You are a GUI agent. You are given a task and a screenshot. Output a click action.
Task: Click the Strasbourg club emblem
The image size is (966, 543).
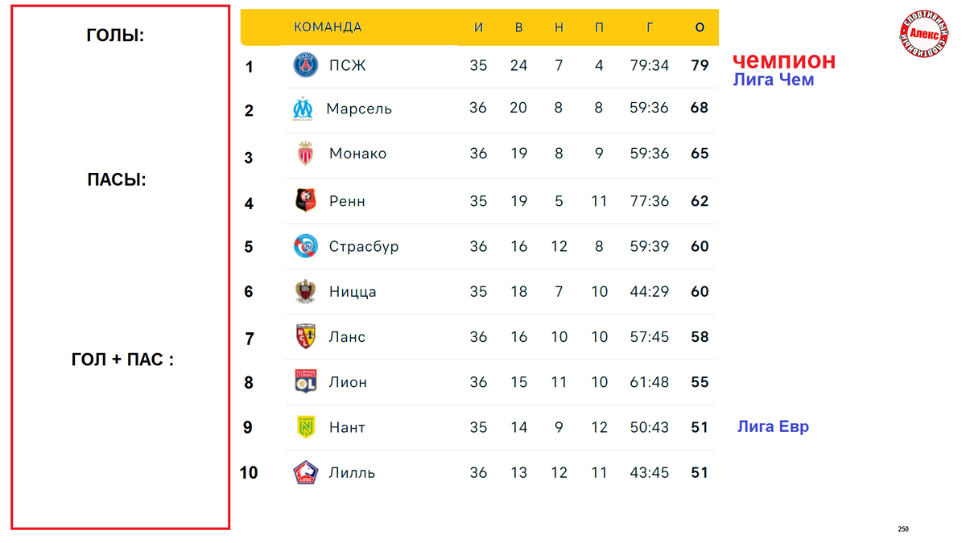306,246
